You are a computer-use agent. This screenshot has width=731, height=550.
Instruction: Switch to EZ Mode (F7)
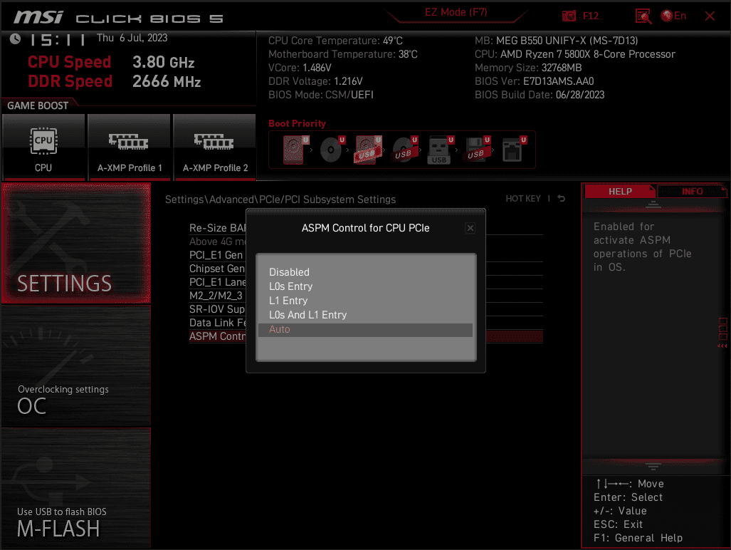tap(456, 13)
